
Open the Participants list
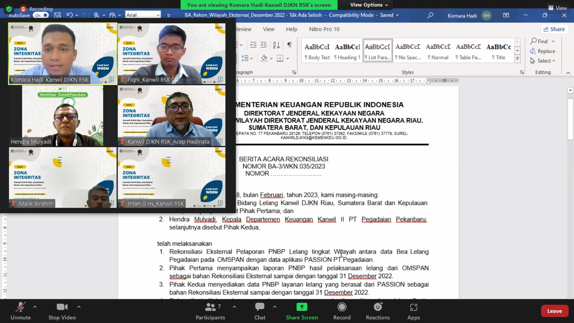pyautogui.click(x=210, y=311)
